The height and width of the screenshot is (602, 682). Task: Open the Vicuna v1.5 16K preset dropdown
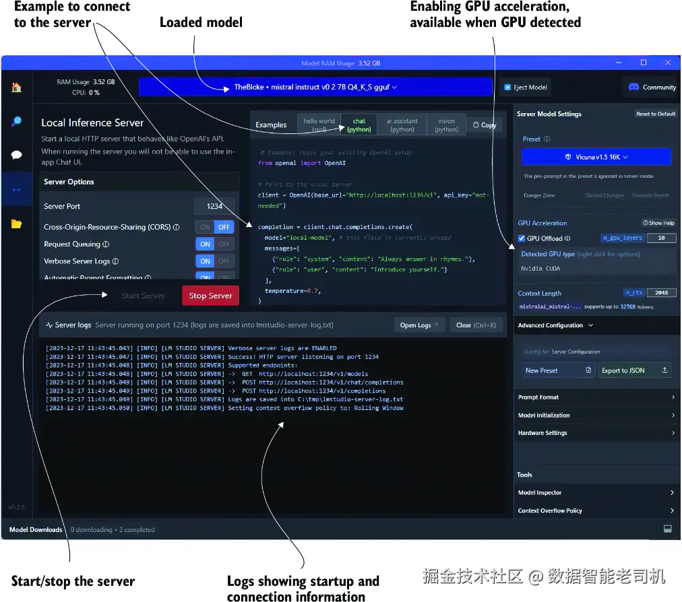point(596,157)
